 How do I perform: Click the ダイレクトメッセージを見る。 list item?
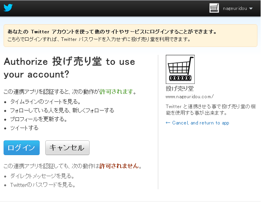42,176
